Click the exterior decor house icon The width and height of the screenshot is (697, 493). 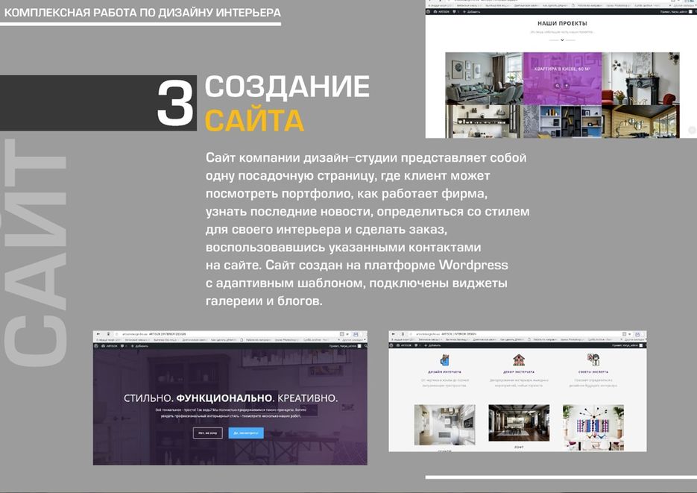tap(518, 360)
